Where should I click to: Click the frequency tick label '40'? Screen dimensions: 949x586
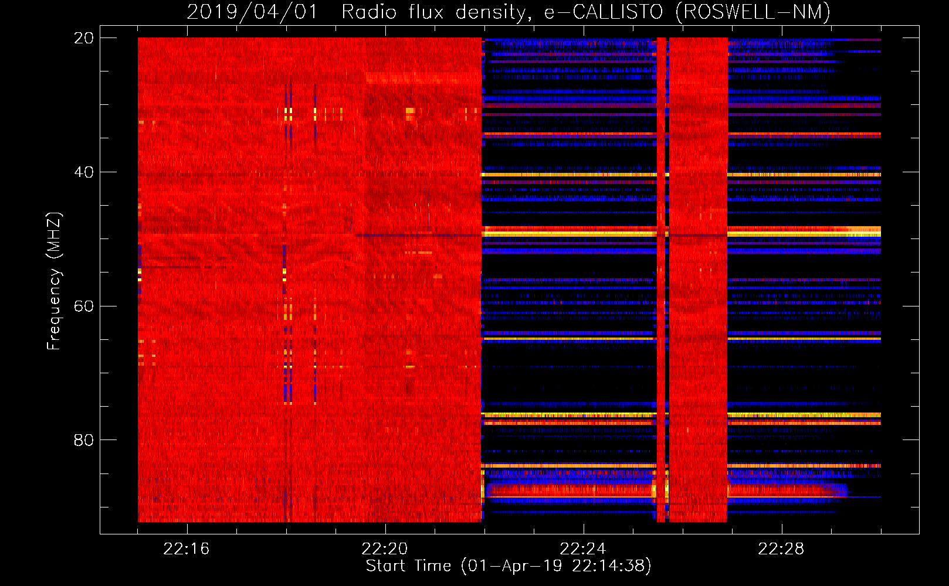pos(84,172)
